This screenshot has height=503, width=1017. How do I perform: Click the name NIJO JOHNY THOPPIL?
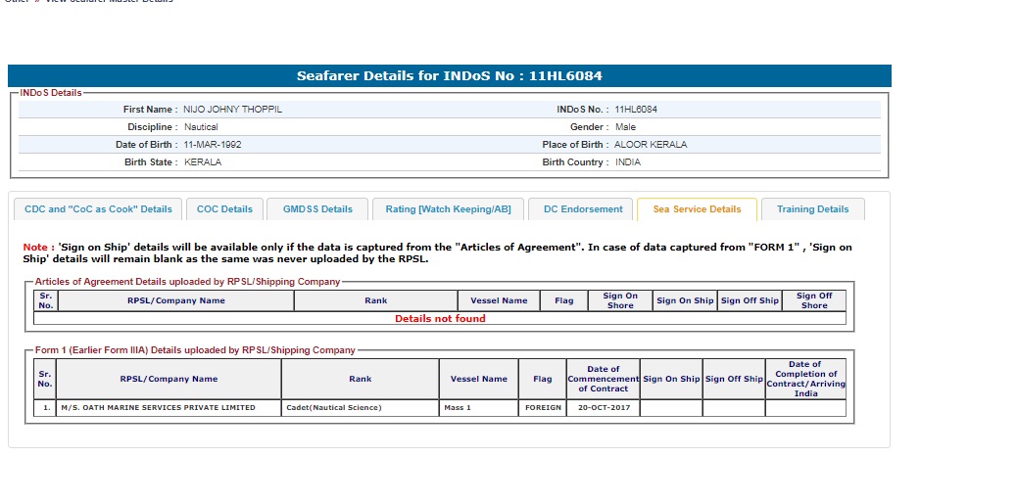point(232,110)
